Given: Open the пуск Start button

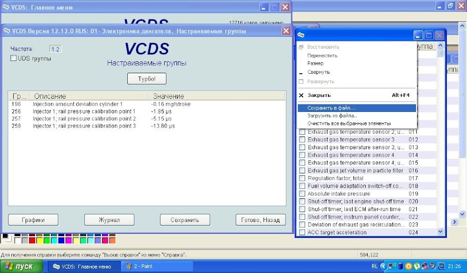Looking at the screenshot, I should [x=21, y=266].
